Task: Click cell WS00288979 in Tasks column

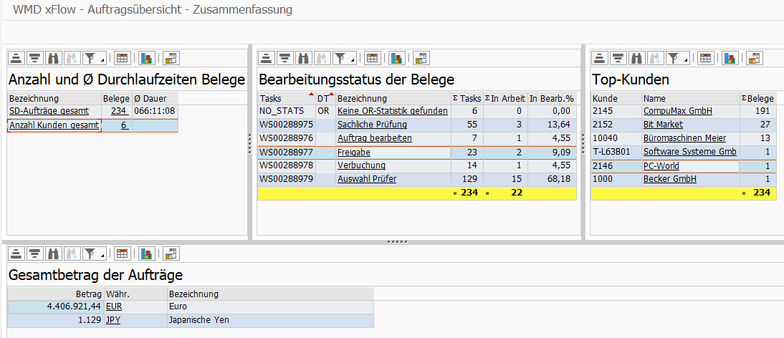Action: tap(287, 179)
